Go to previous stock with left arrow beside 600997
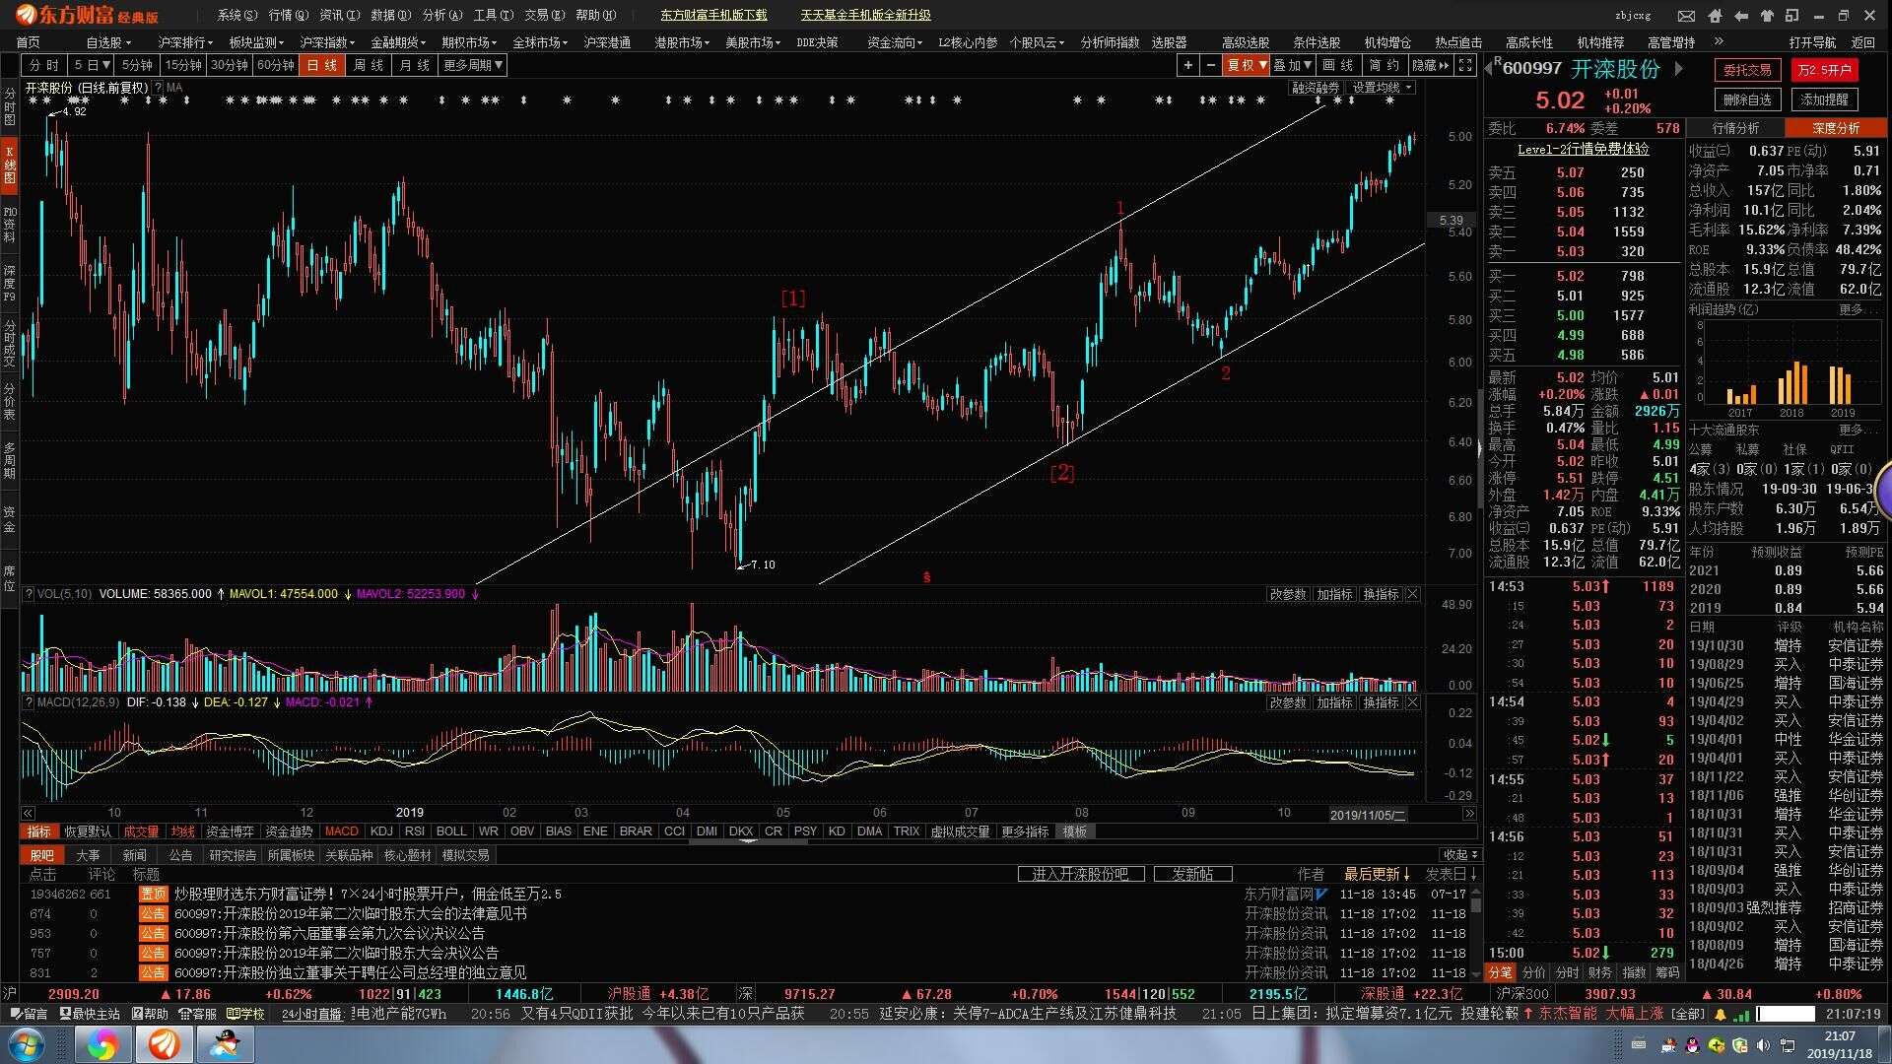The height and width of the screenshot is (1064, 1892). (1489, 69)
